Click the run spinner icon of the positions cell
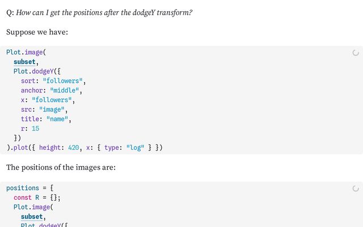 tap(356, 188)
